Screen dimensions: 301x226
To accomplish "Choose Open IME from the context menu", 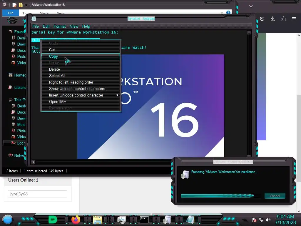I will [81, 102].
